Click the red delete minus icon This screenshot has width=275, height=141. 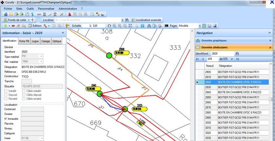(13, 26)
